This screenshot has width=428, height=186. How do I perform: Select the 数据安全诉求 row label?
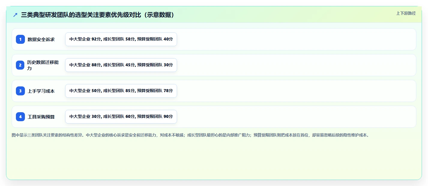click(x=41, y=39)
